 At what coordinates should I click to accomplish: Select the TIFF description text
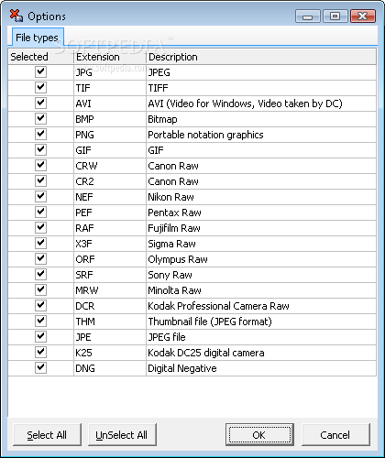coord(158,88)
